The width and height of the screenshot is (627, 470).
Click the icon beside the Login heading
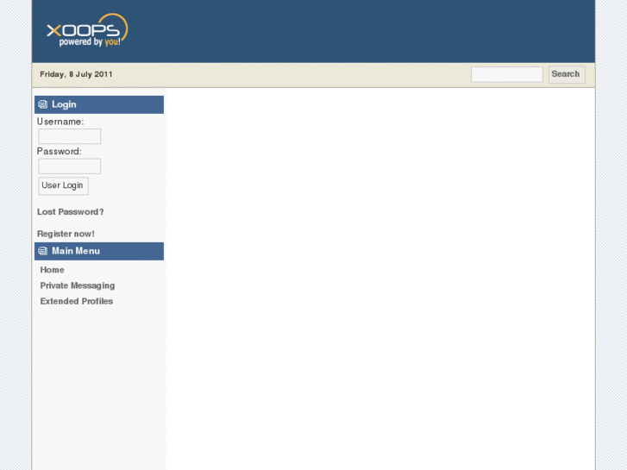[x=43, y=104]
